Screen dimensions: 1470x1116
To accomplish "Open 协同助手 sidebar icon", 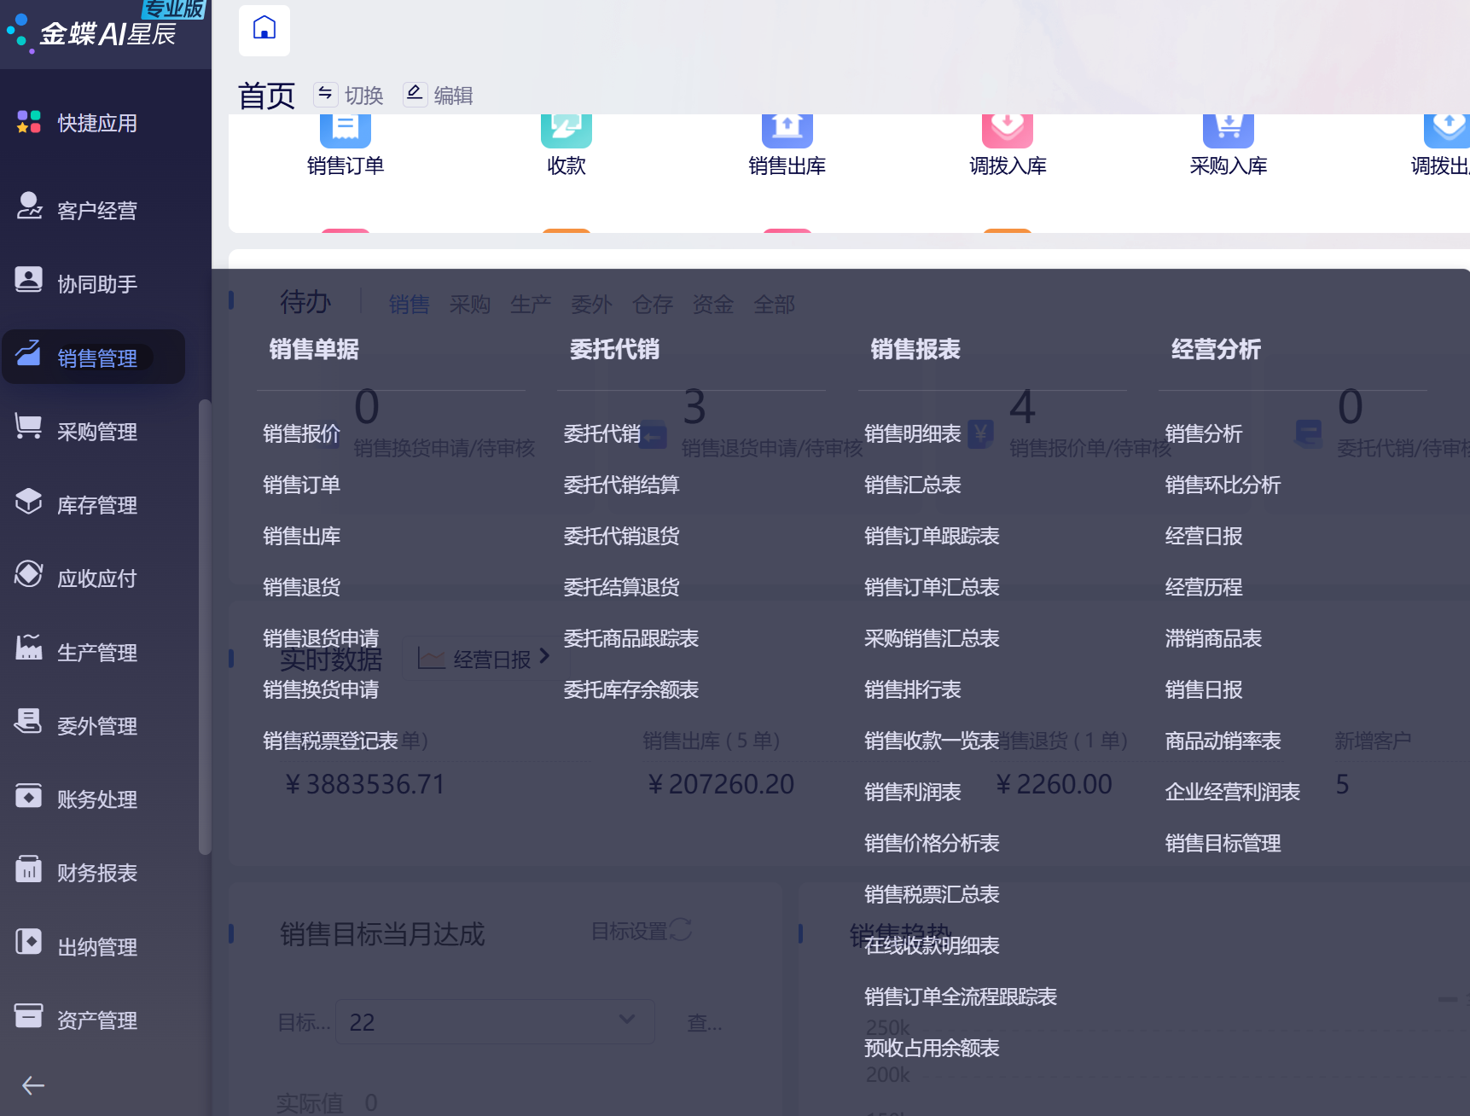I will tap(29, 279).
